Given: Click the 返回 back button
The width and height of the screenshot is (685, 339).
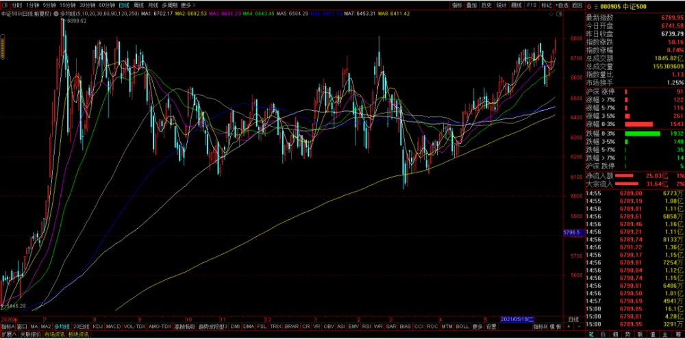Looking at the screenshot, I should (577, 5).
